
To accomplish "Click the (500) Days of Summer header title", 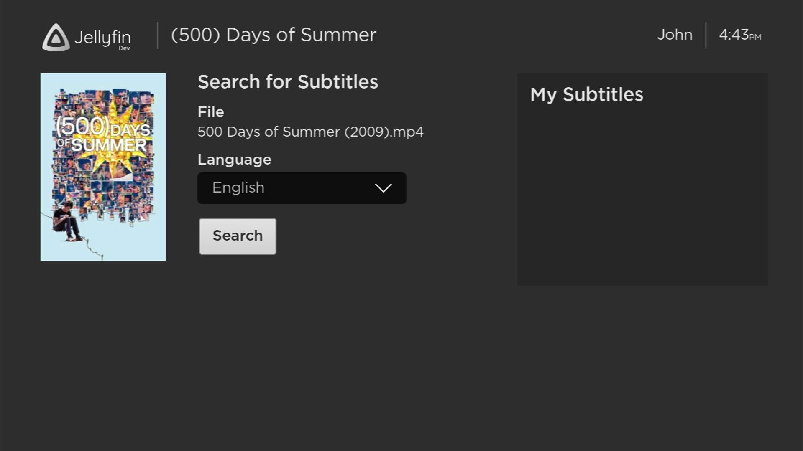I will point(274,35).
